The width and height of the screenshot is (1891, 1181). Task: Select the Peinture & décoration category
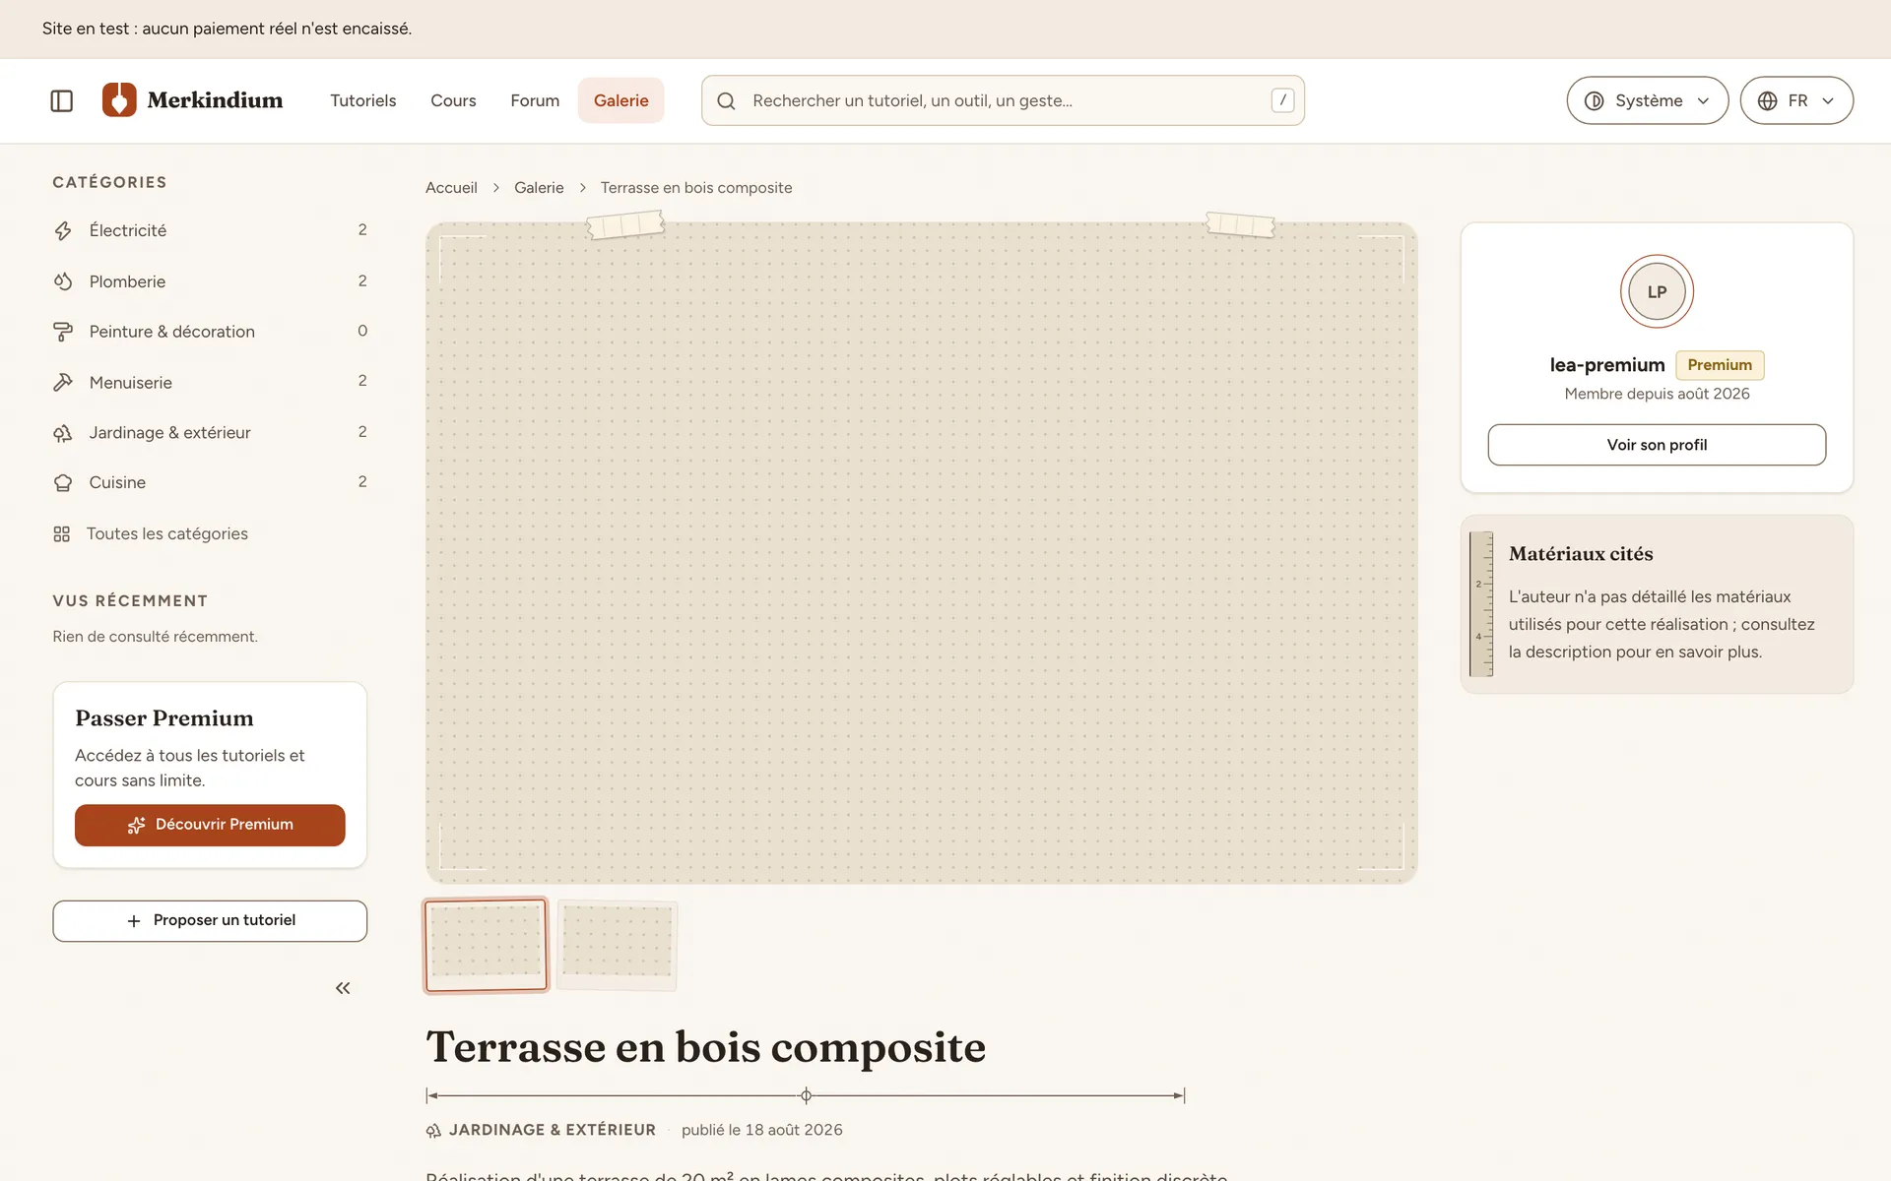coord(210,332)
